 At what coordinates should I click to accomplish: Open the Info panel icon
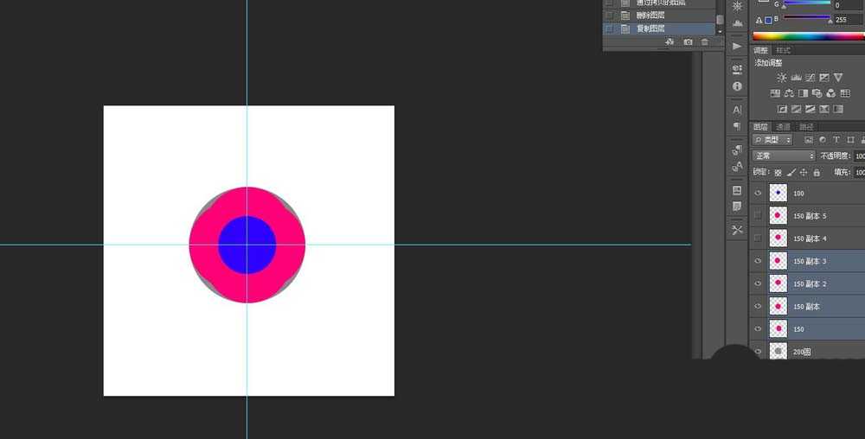coord(737,86)
